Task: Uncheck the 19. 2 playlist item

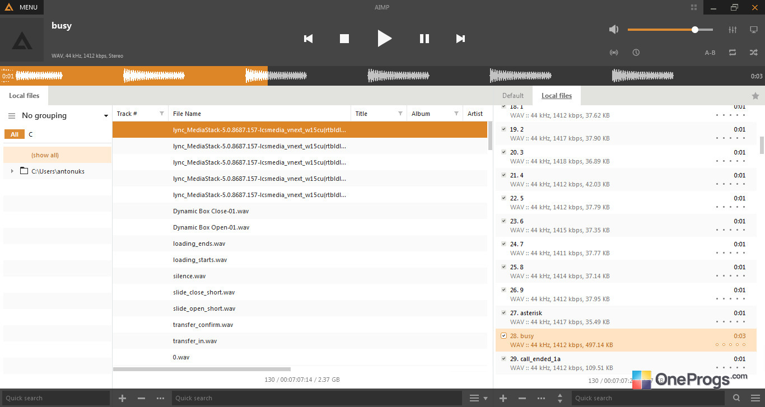Action: (x=503, y=129)
